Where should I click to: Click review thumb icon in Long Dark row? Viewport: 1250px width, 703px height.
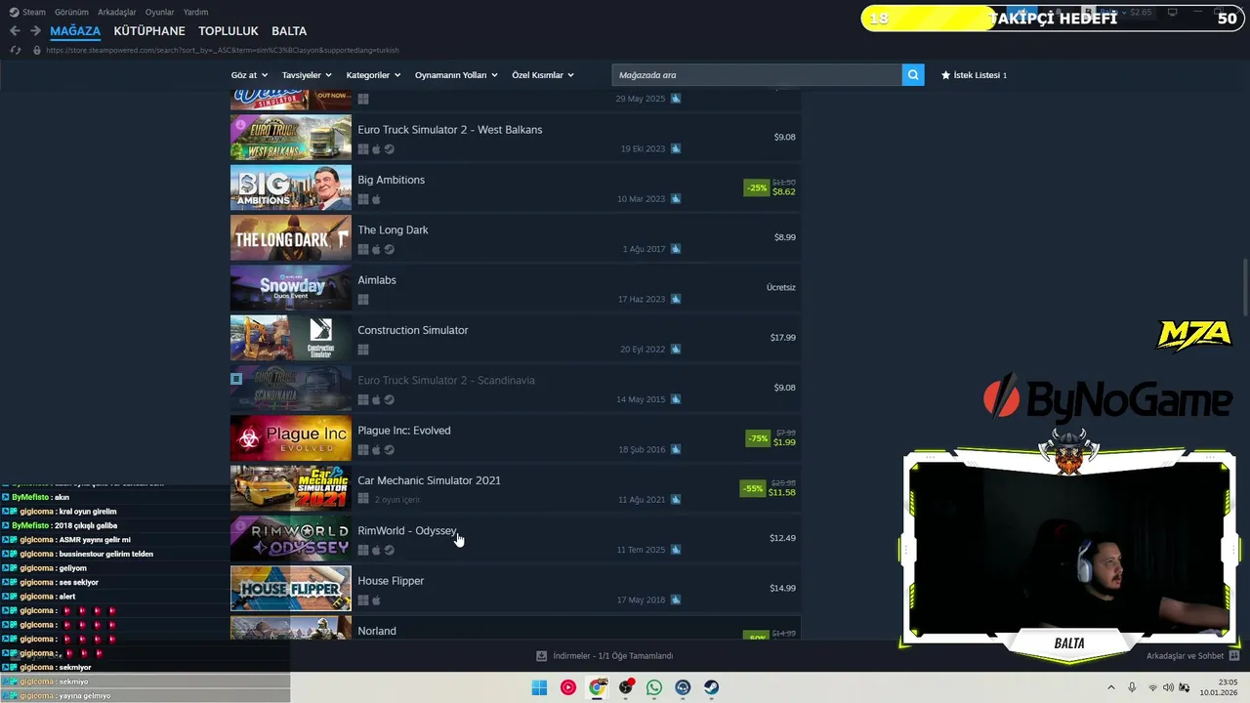click(x=676, y=249)
